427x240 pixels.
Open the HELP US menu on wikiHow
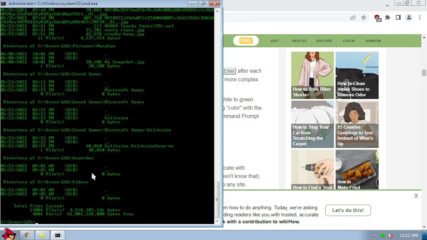(x=299, y=41)
